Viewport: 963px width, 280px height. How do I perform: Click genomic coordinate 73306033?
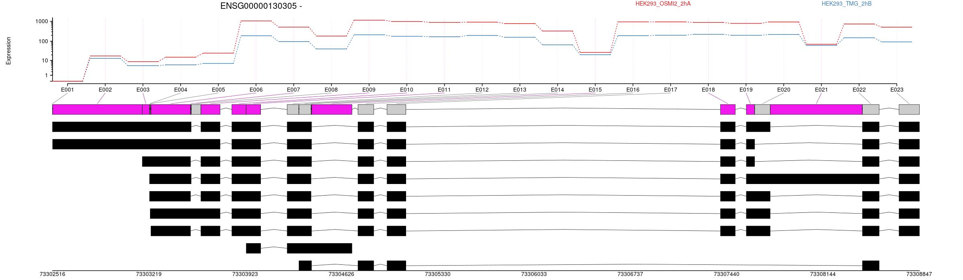[534, 274]
